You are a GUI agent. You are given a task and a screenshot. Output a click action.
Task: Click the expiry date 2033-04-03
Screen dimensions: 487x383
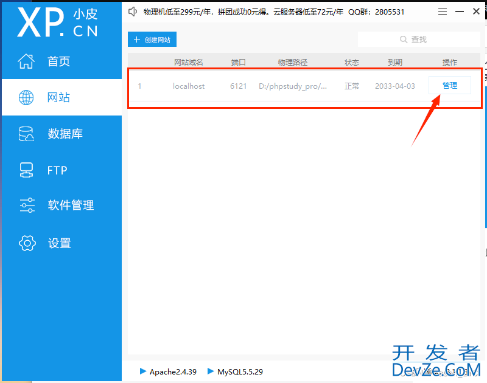pyautogui.click(x=395, y=86)
